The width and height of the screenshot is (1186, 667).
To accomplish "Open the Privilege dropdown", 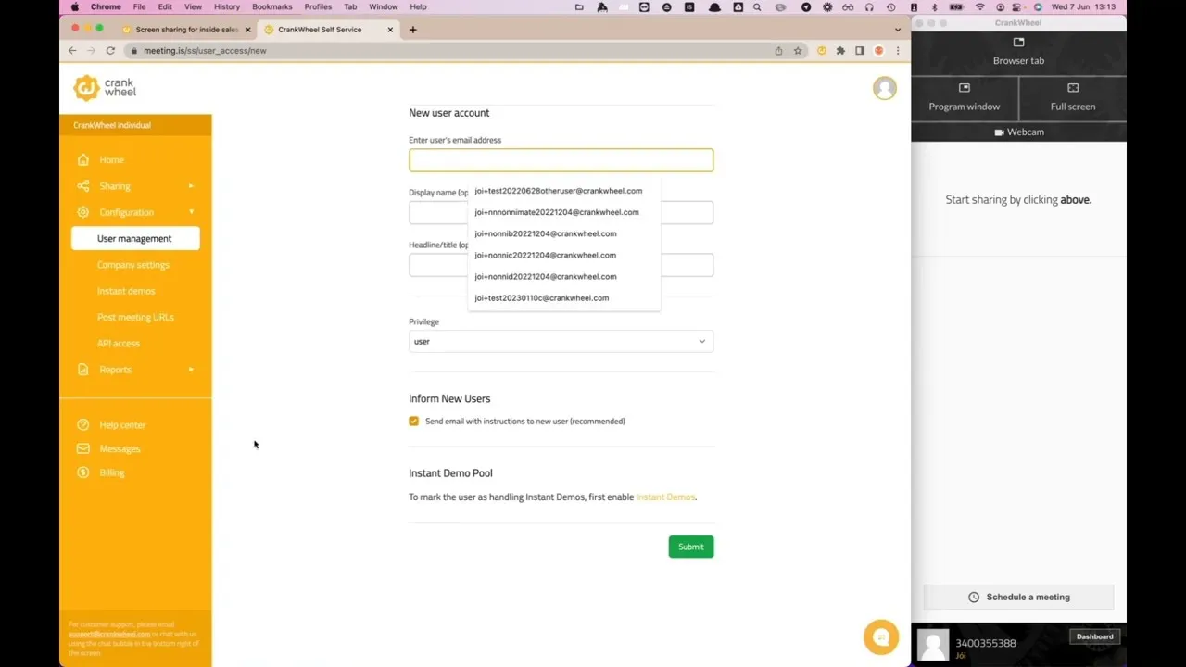I will 561,342.
